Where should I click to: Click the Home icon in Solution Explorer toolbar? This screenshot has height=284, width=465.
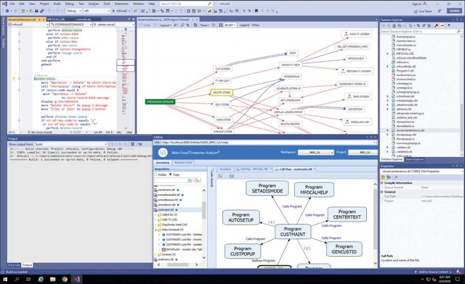394,26
